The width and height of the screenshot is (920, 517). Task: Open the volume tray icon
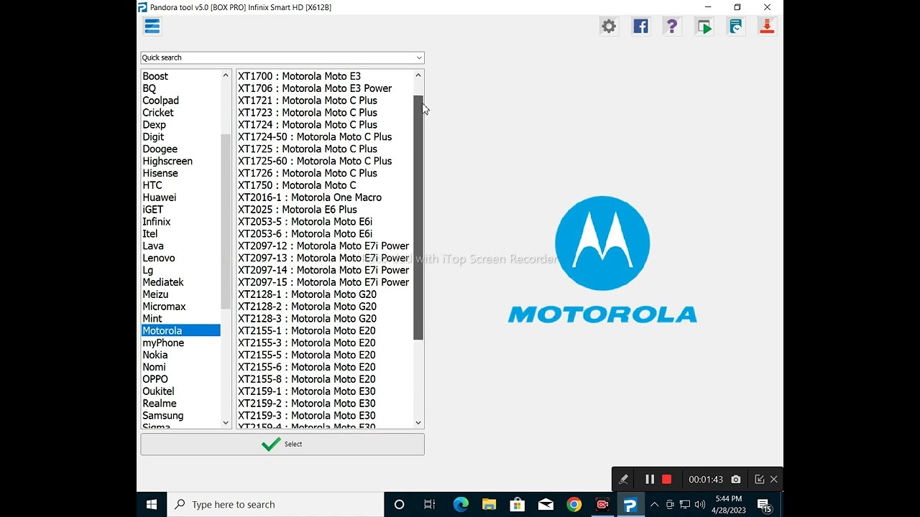(x=699, y=504)
